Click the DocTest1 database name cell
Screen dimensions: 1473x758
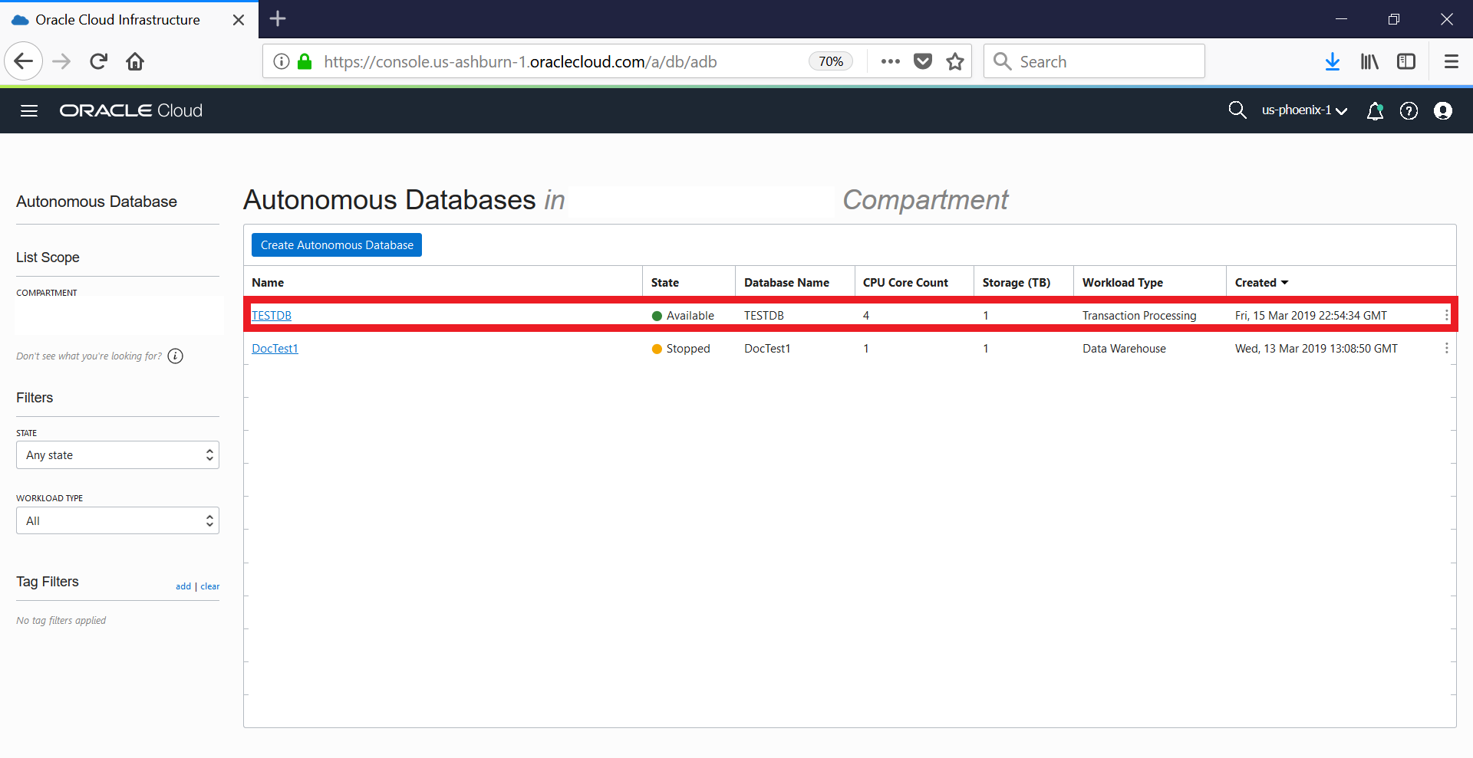pos(767,349)
